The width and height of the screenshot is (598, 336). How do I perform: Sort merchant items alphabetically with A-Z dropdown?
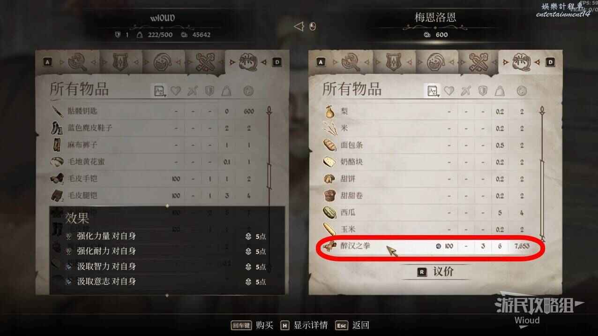pyautogui.click(x=432, y=91)
